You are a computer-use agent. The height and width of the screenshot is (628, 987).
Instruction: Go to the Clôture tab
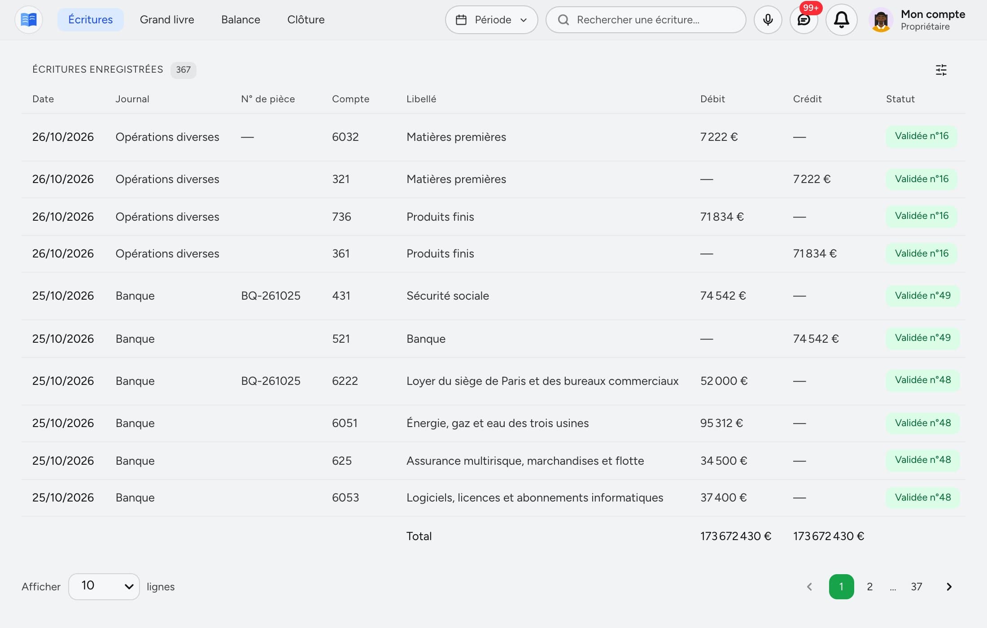tap(306, 20)
